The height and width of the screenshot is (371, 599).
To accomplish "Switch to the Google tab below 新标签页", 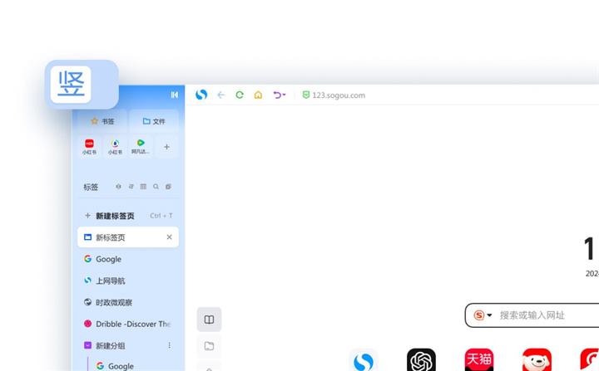I will [x=128, y=259].
